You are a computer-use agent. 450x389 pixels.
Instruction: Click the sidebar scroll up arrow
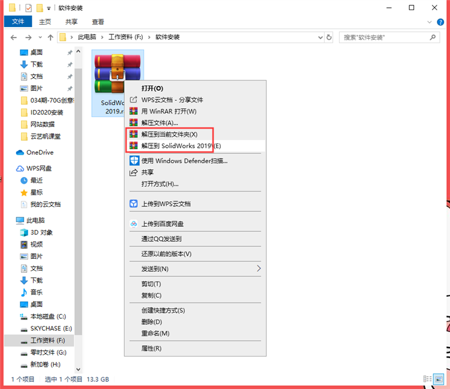79,52
